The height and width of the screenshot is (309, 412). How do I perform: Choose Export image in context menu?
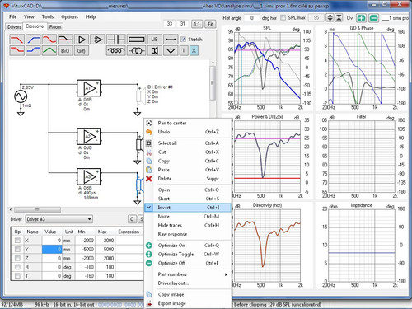click(188, 303)
